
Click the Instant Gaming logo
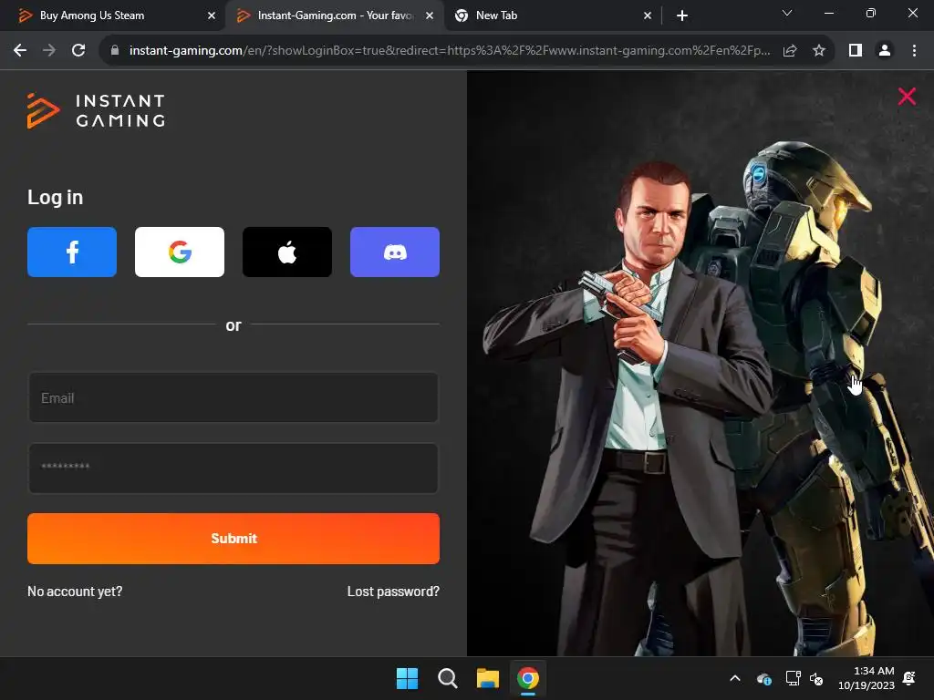[96, 110]
